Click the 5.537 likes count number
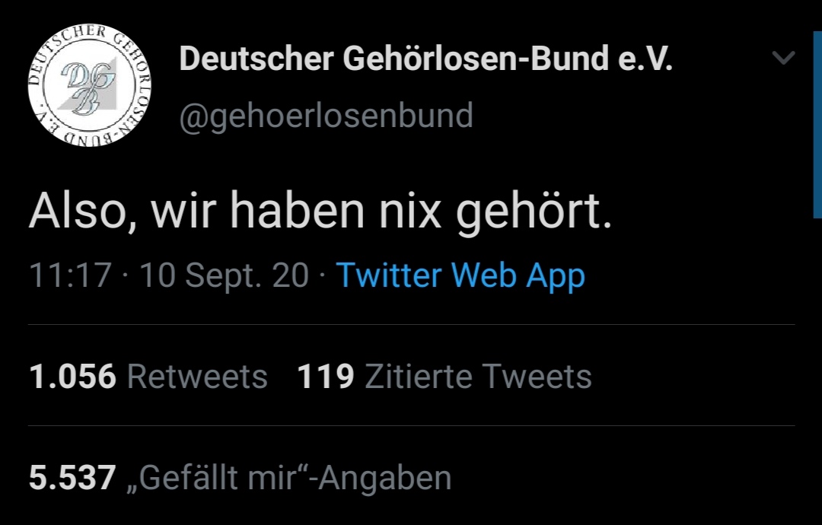 pos(72,478)
